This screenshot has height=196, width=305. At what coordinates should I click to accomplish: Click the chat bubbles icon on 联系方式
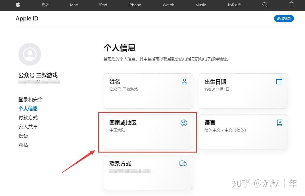pos(183,164)
